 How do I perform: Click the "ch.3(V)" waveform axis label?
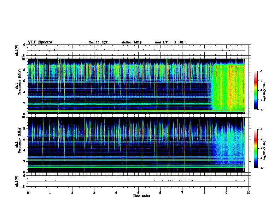pos(17,181)
